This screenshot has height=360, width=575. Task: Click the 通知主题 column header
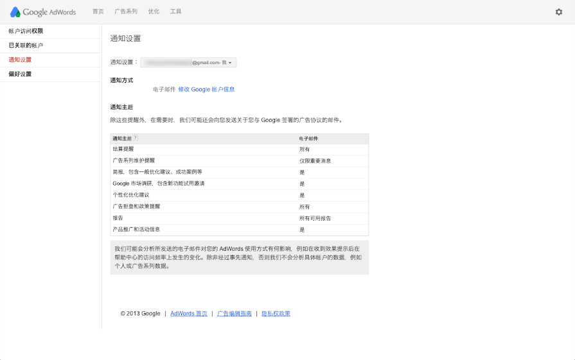(x=122, y=139)
